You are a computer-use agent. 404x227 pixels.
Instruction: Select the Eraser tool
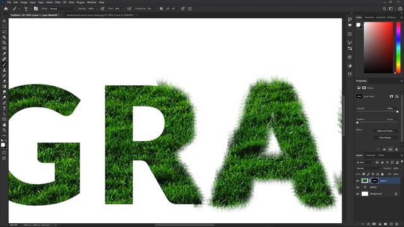pos(4,81)
